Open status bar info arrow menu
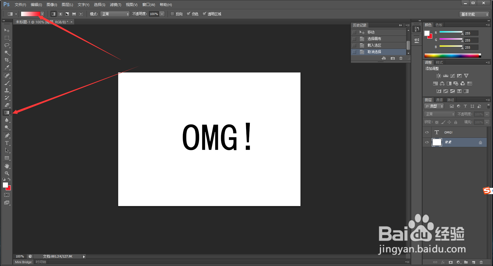Screen dimensions: 493x266 pos(84,257)
